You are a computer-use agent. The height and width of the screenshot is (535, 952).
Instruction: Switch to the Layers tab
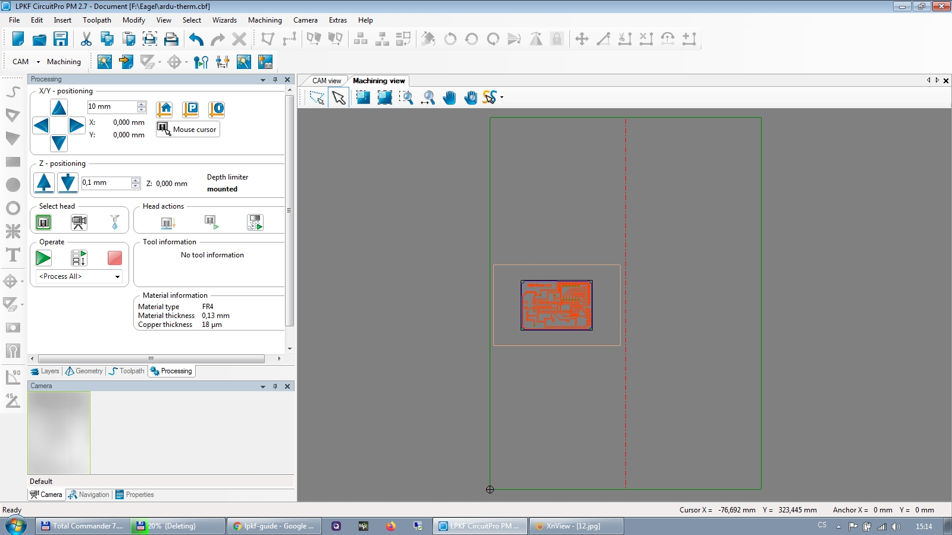pyautogui.click(x=45, y=371)
